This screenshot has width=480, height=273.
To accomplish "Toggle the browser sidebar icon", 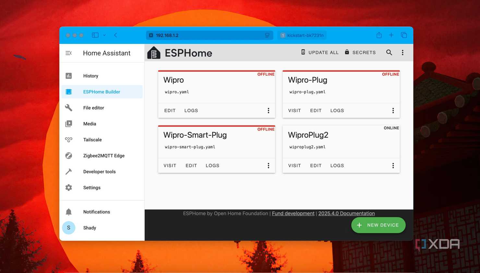I will coord(95,35).
